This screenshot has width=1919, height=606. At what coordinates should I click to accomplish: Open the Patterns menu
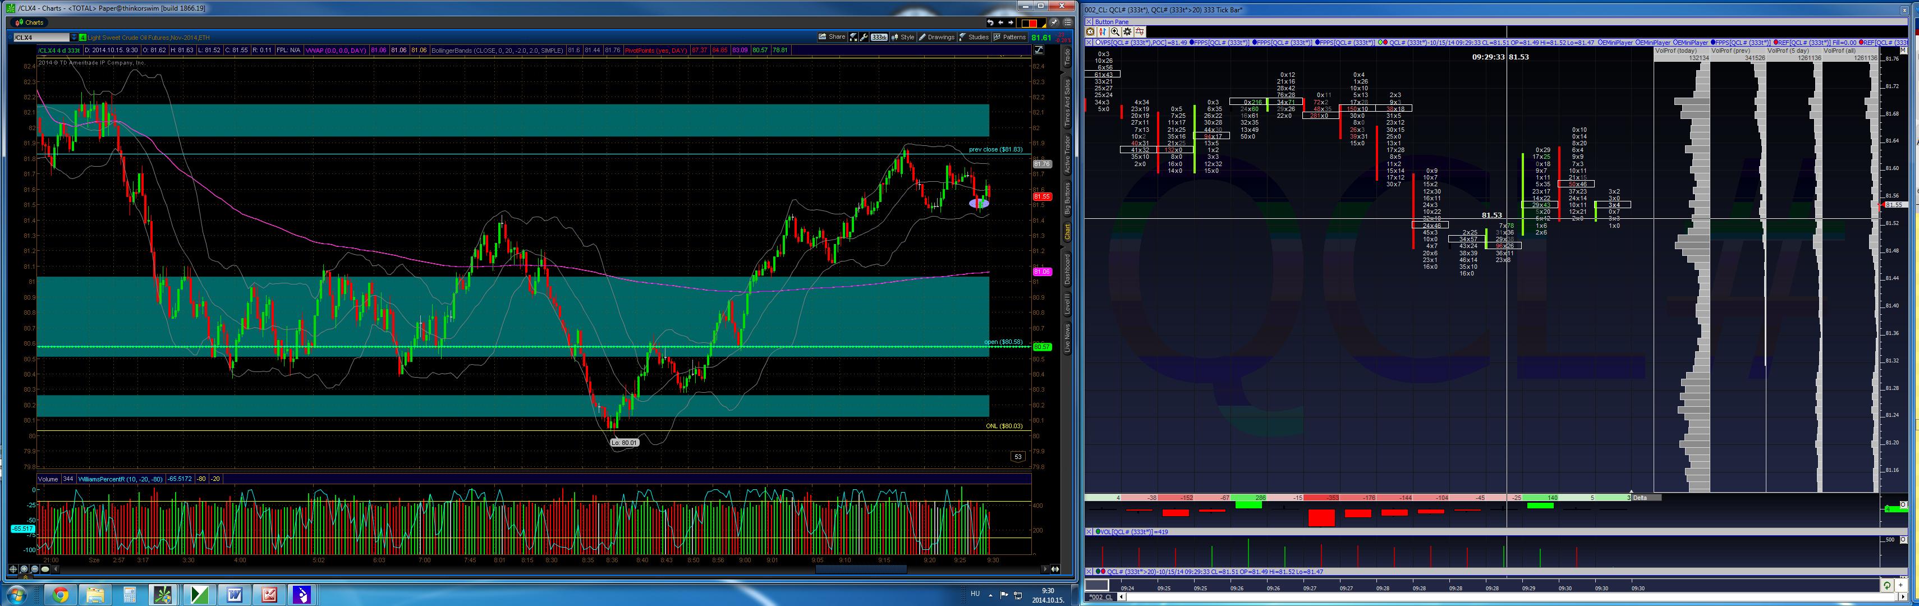tap(1009, 37)
